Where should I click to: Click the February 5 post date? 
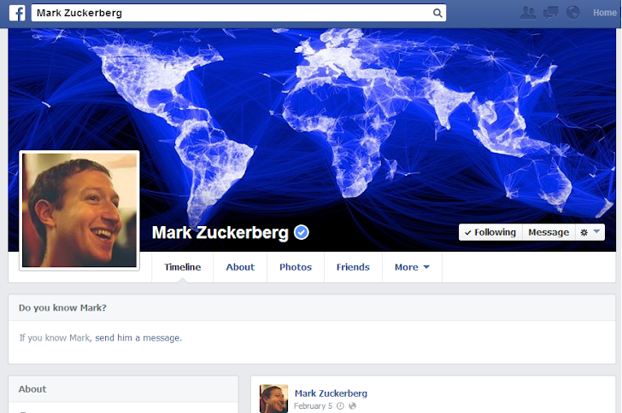pyautogui.click(x=313, y=406)
